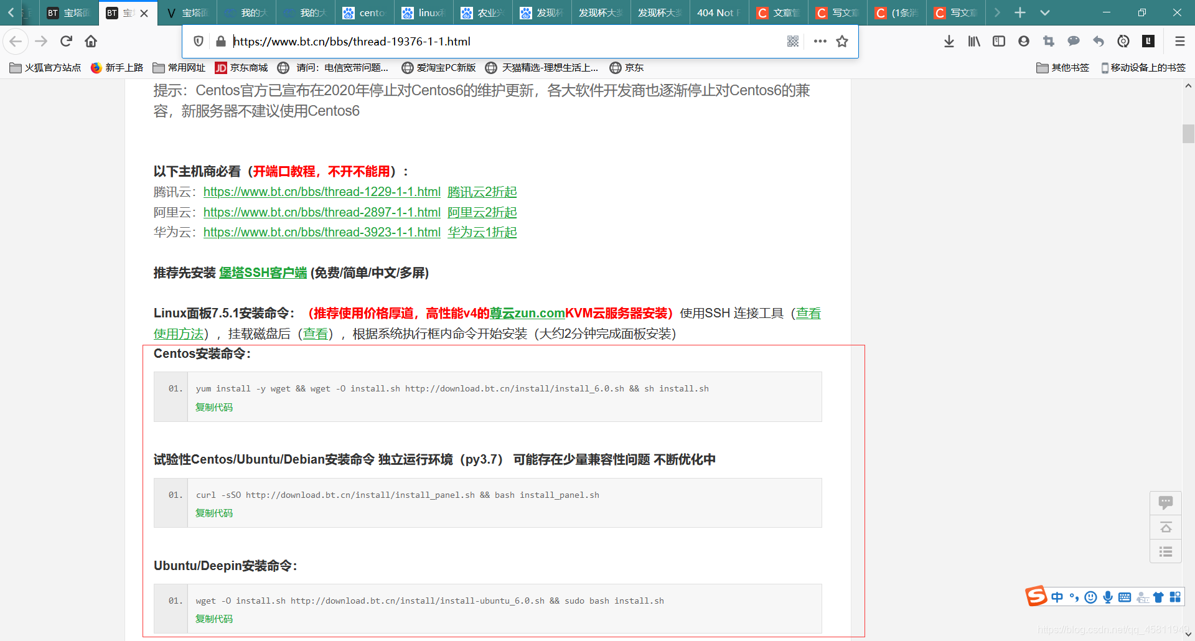Expand the 移动设备上的书签 folder
This screenshot has height=641, width=1195.
[x=1143, y=67]
